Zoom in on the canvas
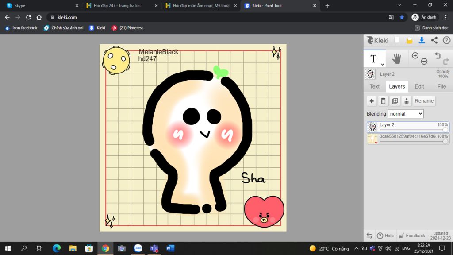This screenshot has height=255, width=453. pyautogui.click(x=415, y=55)
